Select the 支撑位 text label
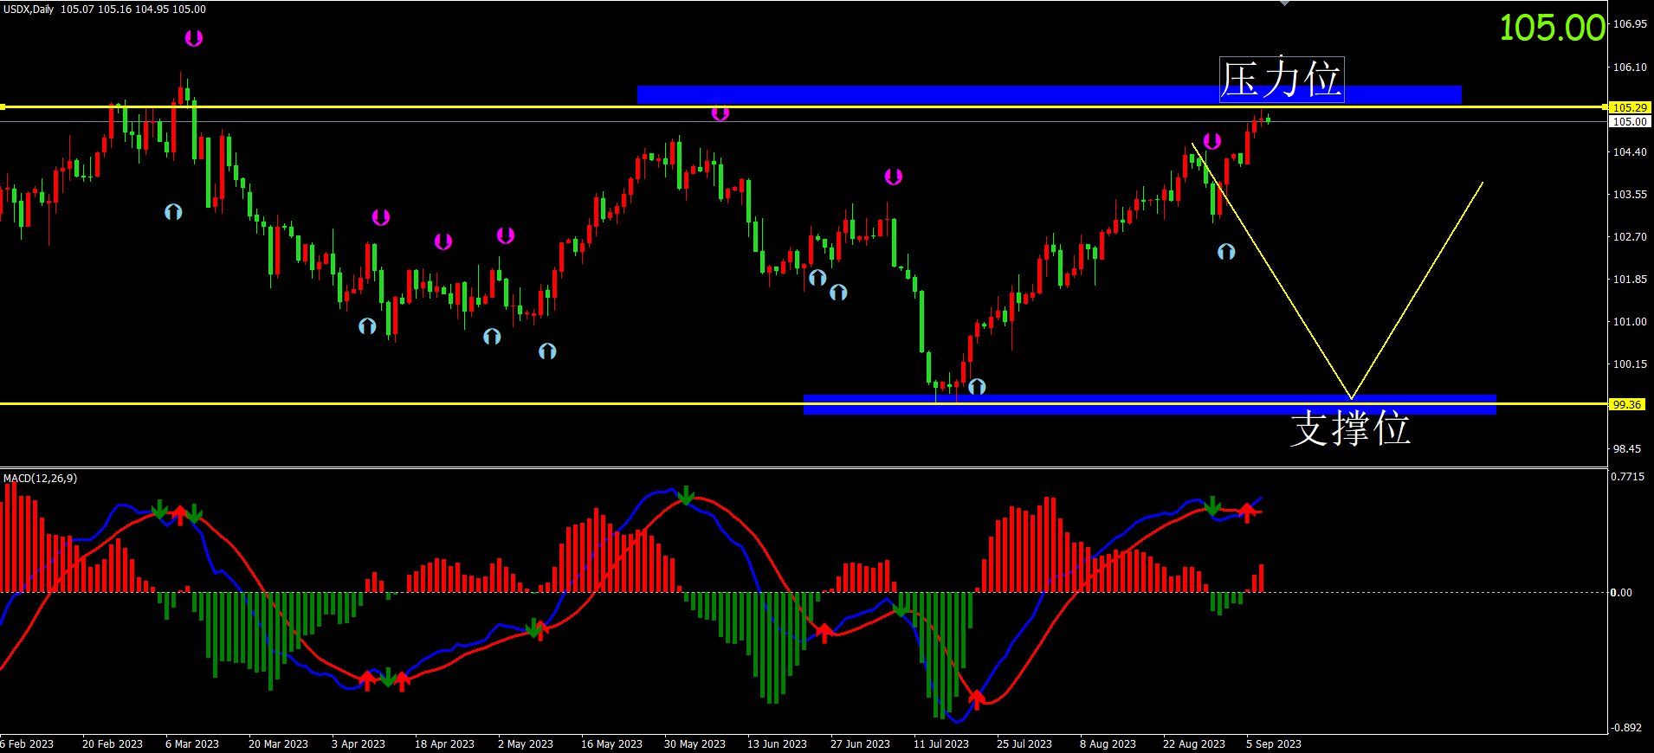This screenshot has width=1654, height=753. [x=1350, y=428]
